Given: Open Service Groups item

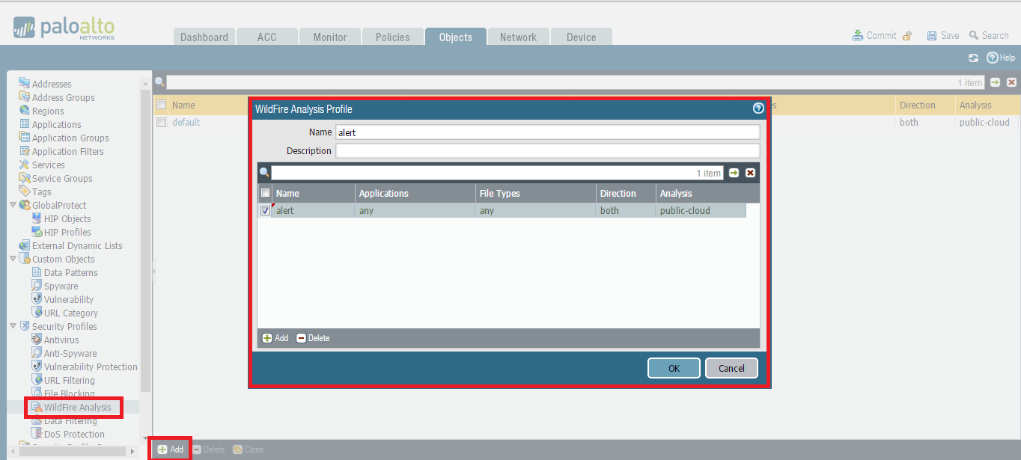Looking at the screenshot, I should point(62,178).
